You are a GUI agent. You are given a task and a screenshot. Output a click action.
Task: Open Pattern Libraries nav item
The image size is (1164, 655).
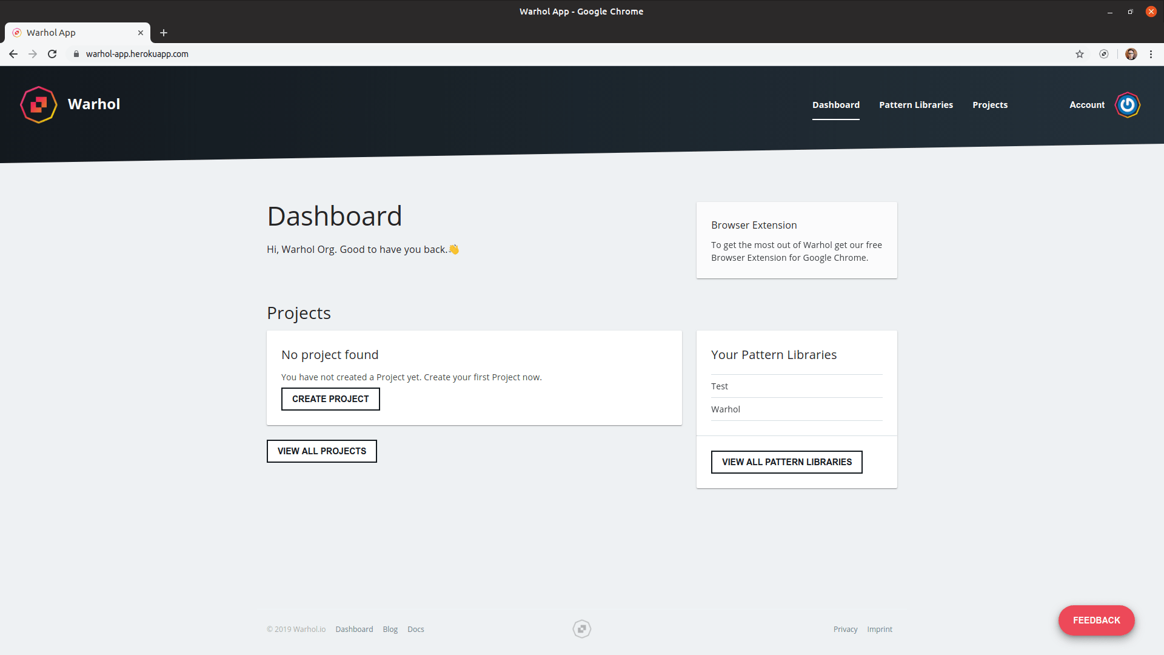click(x=916, y=105)
